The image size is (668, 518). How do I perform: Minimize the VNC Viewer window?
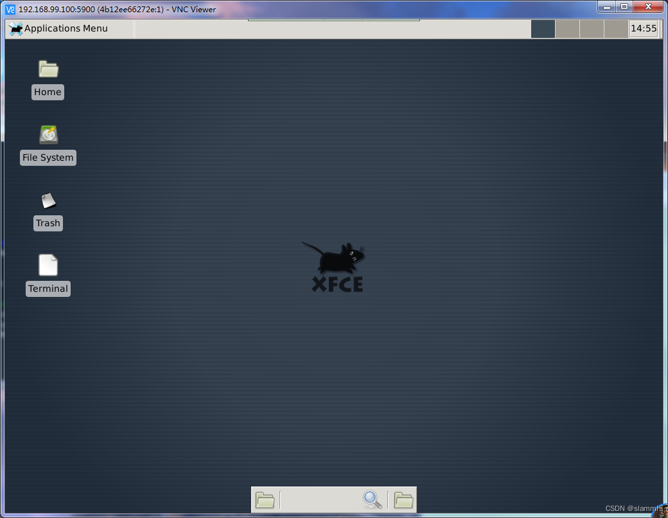[606, 7]
